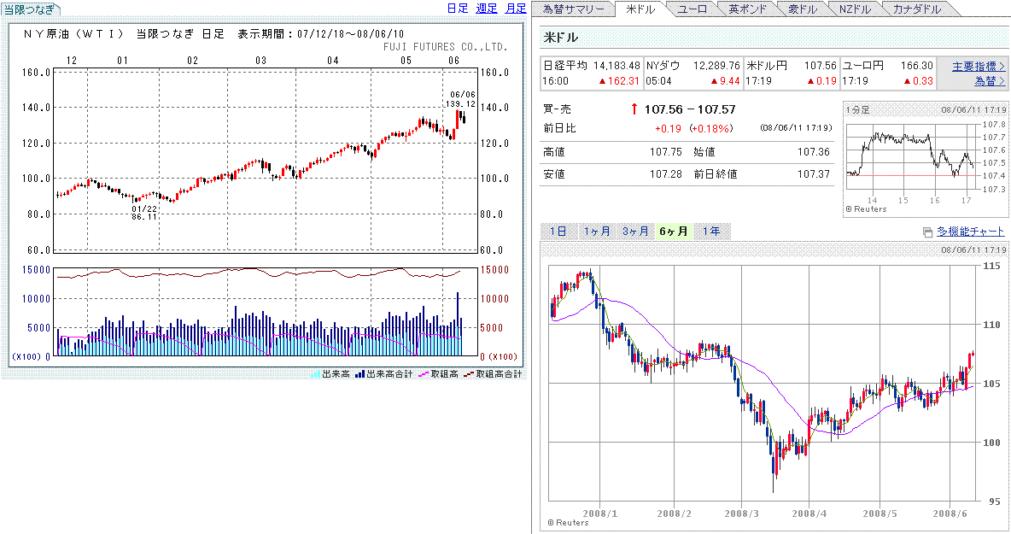Select the 1年 chart period

(x=711, y=232)
